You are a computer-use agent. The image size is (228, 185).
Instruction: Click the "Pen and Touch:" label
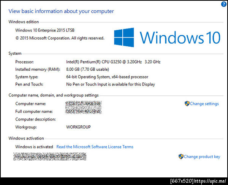pos(29,84)
